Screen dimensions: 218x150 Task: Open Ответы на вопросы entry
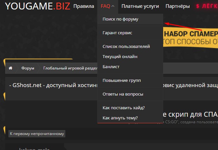pyautogui.click(x=130, y=94)
